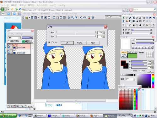Image resolution: width=157 pixels, height=118 pixels.
Task: Open the 表示 menu in AzPainter2
Action: pos(65,14)
